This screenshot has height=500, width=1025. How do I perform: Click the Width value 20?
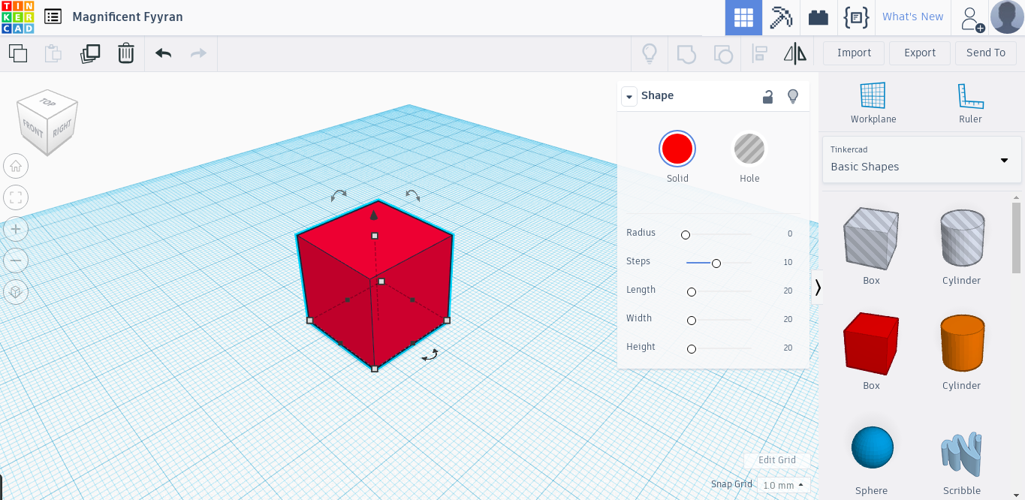click(788, 319)
